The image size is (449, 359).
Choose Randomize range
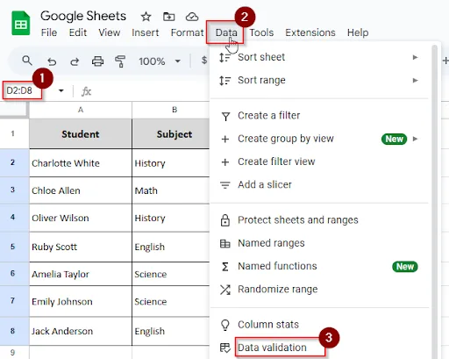(x=319, y=290)
